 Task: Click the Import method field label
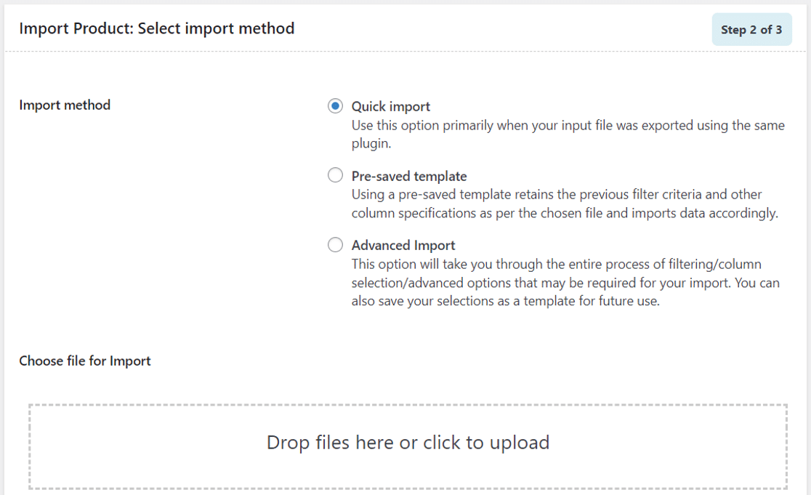point(64,105)
